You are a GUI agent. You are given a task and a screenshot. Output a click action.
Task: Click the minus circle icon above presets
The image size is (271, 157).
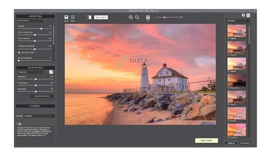(243, 15)
